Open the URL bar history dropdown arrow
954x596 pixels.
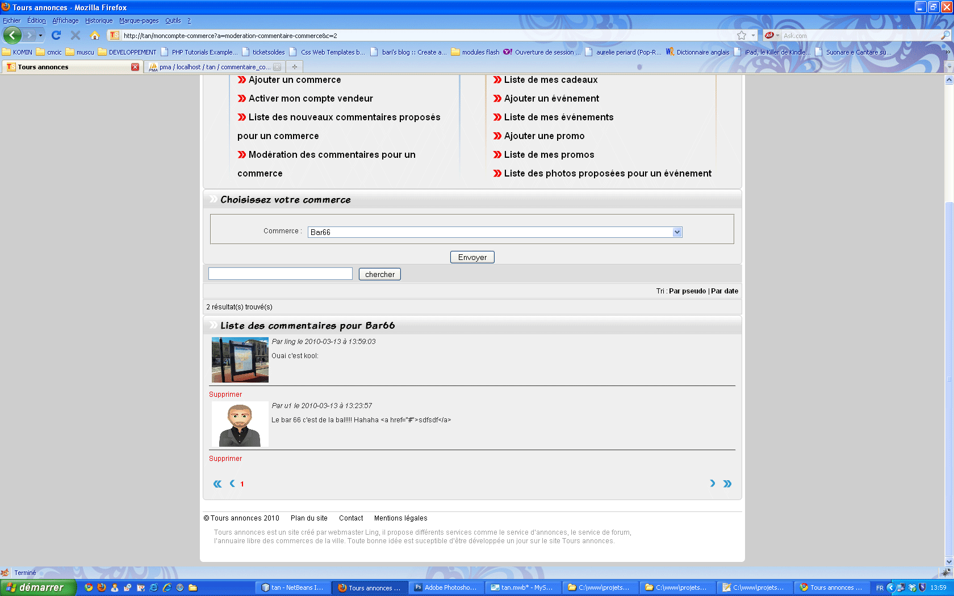(754, 35)
